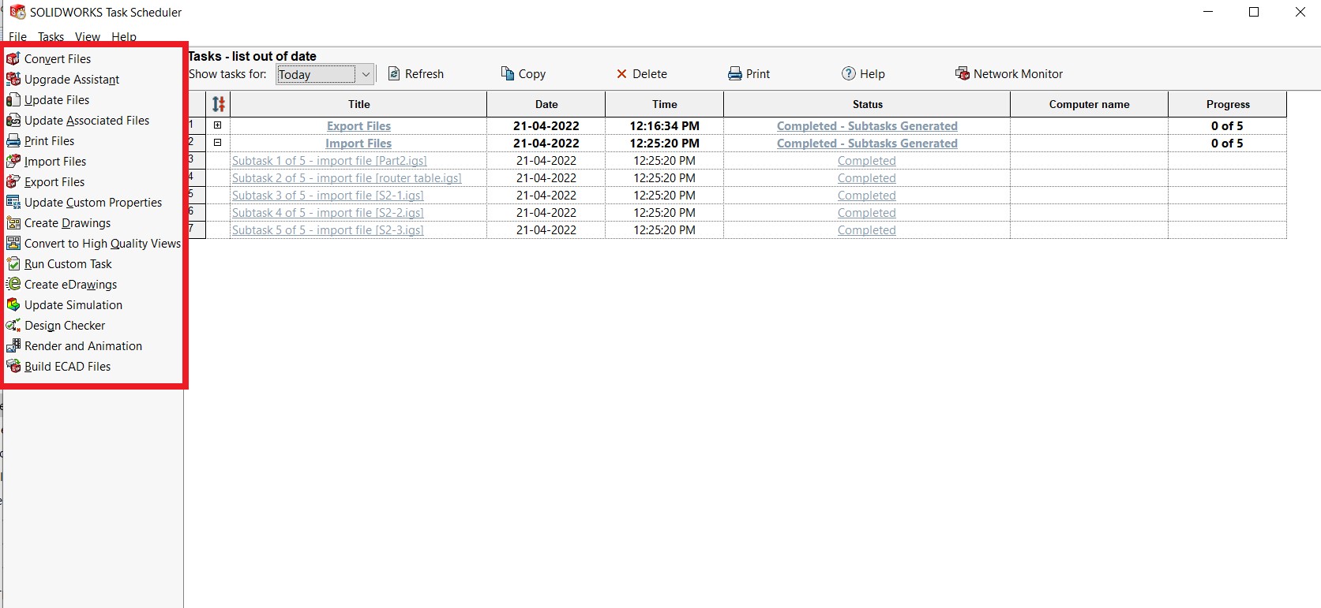Click the Import Files task title link
Viewport: 1321px width, 608px height.
coord(358,144)
